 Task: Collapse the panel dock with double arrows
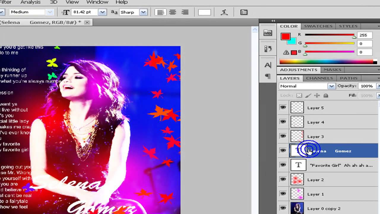[273, 21]
